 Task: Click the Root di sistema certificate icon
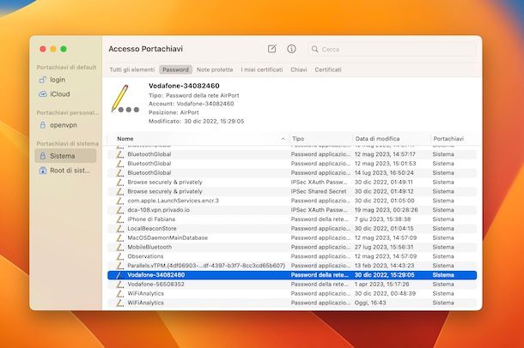43,171
